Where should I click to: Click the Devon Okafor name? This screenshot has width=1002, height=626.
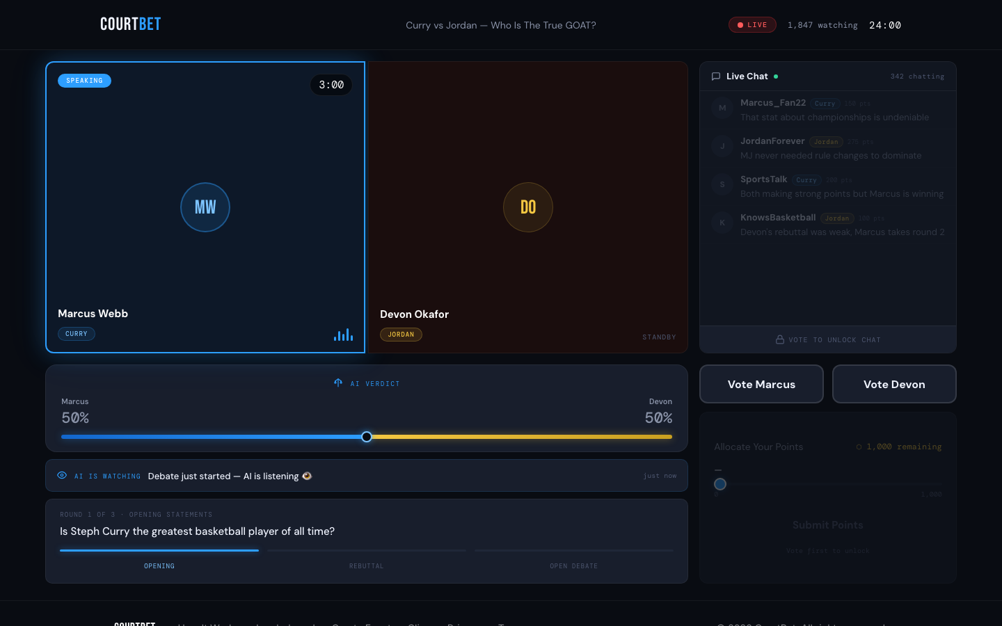[414, 314]
